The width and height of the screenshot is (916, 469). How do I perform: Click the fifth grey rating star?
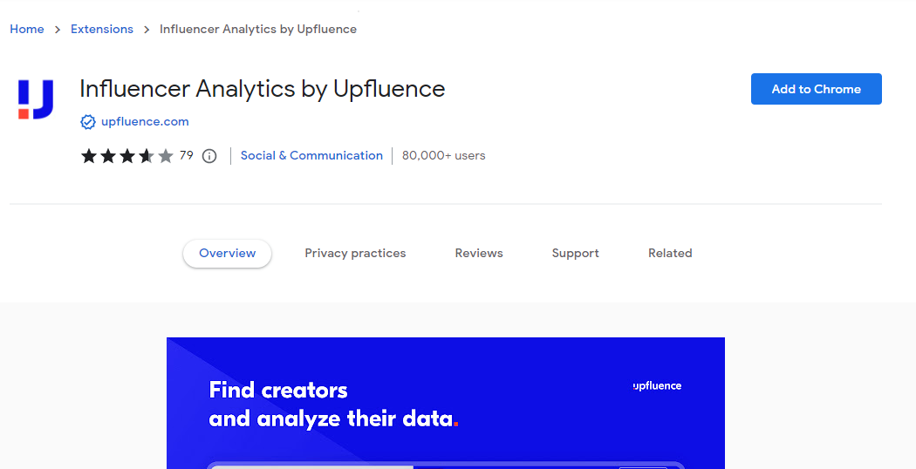pyautogui.click(x=166, y=156)
